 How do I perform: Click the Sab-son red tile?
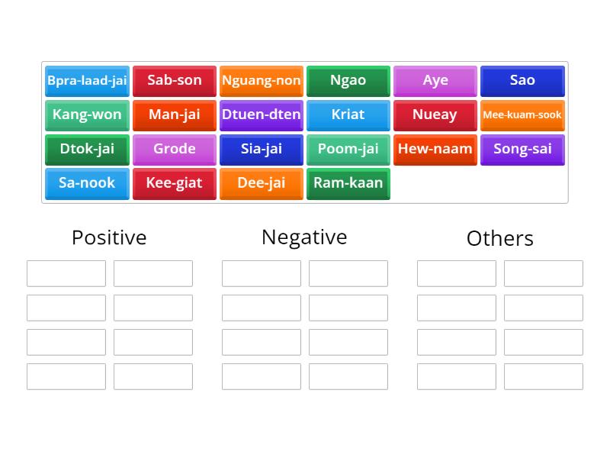[174, 81]
